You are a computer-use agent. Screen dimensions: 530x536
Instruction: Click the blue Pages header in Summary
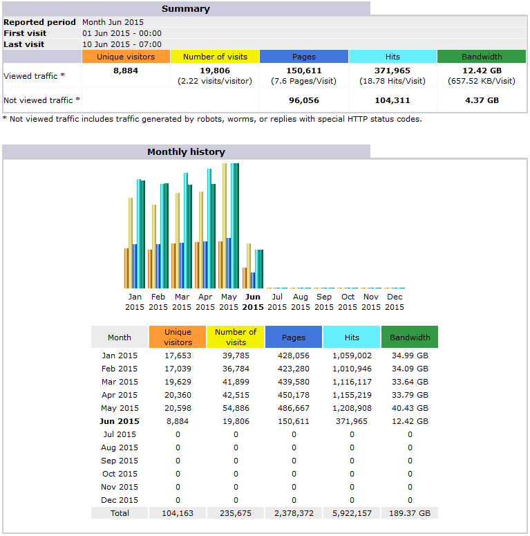pos(303,57)
